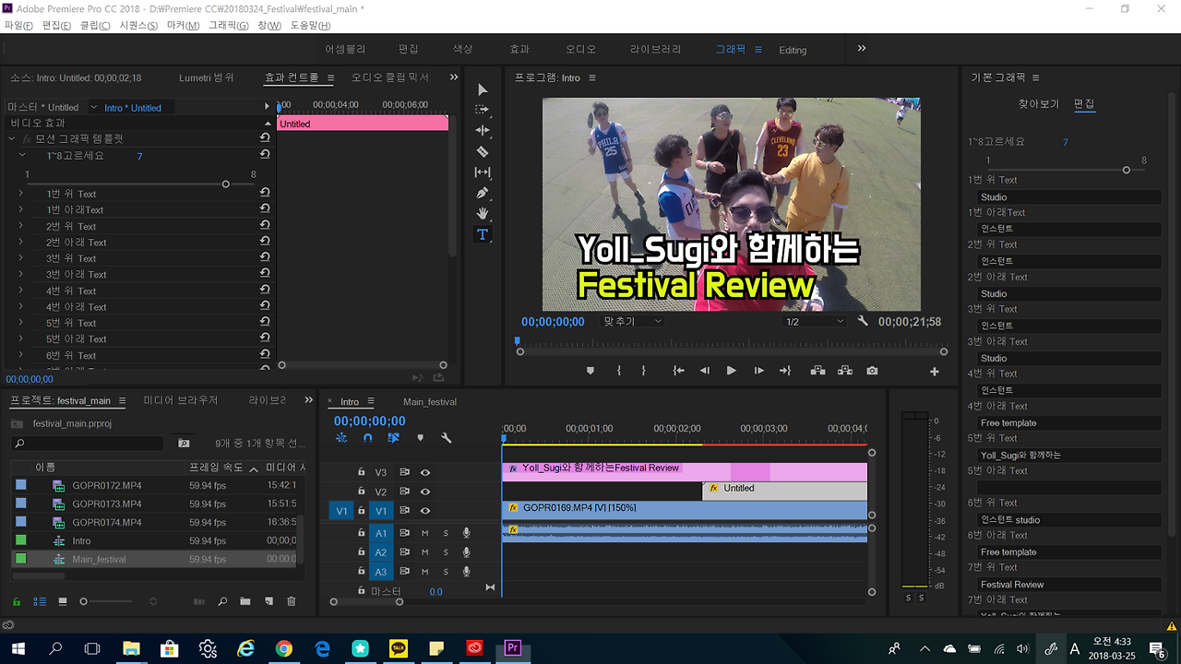
Task: Toggle visibility eye of track V3
Action: click(x=425, y=472)
